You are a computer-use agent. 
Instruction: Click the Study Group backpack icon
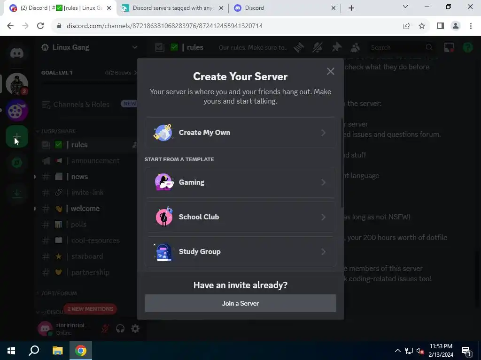(163, 252)
